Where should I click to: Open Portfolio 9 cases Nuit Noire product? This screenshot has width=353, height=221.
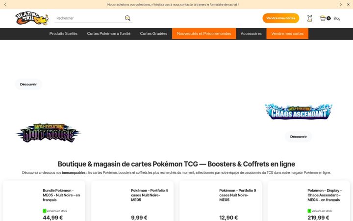[x=238, y=195]
